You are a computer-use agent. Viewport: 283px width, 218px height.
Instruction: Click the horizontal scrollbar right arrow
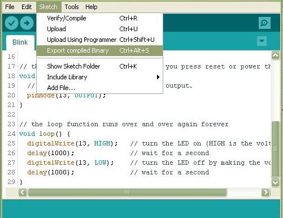point(265,193)
